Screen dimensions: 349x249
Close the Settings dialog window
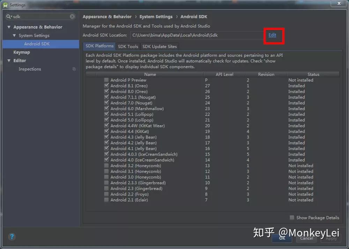339,3
